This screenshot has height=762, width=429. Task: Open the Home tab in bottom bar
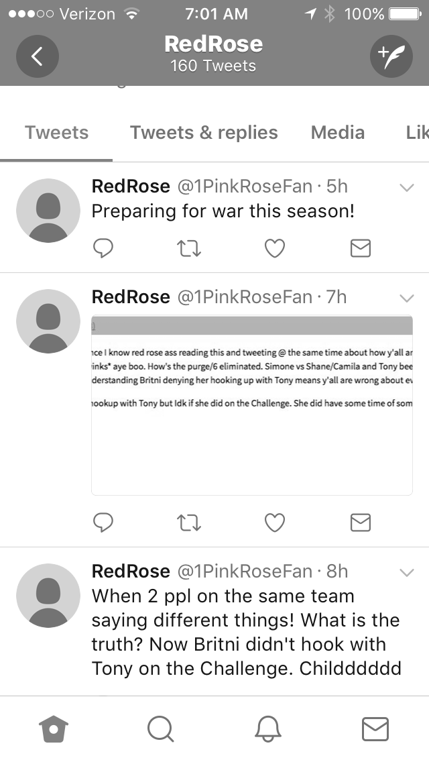coord(54,729)
